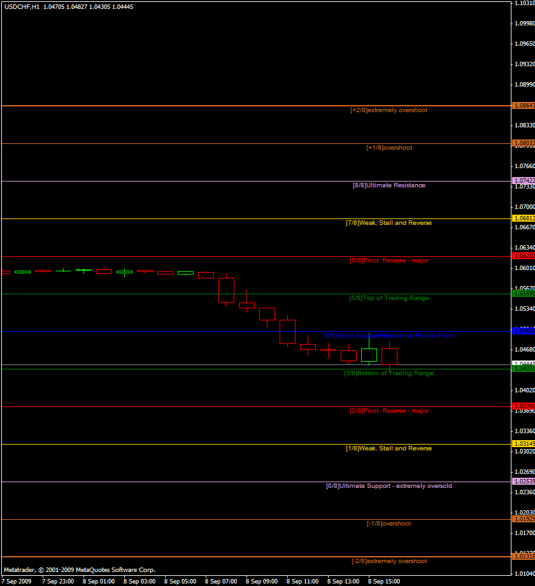Click the 8 Sep 05:00 time axis label
Screen dimensions: 535x586
point(180,582)
